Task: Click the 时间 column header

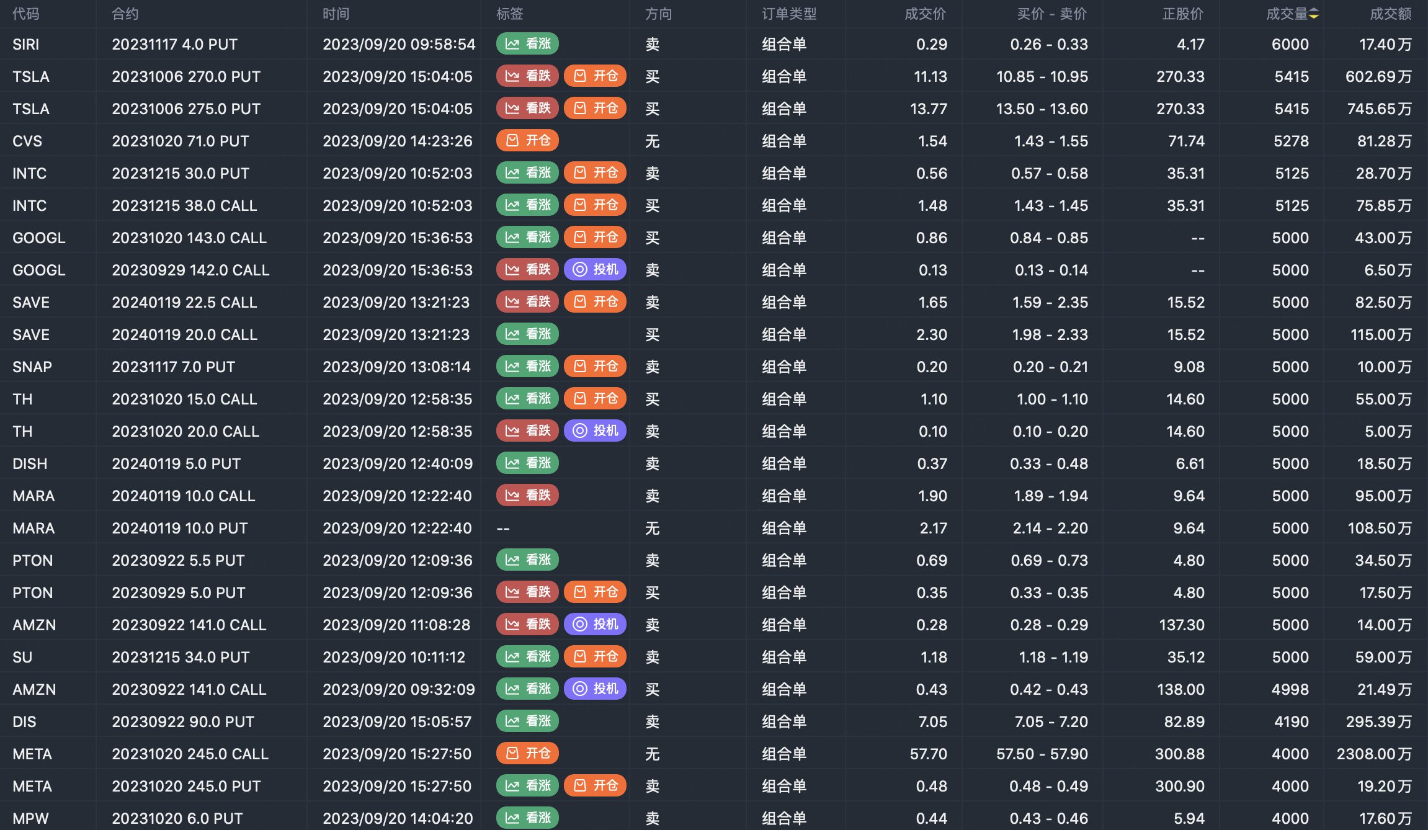Action: 336,14
